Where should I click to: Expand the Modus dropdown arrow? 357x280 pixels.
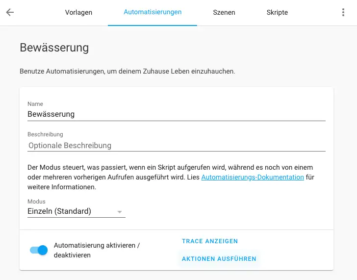point(119,212)
